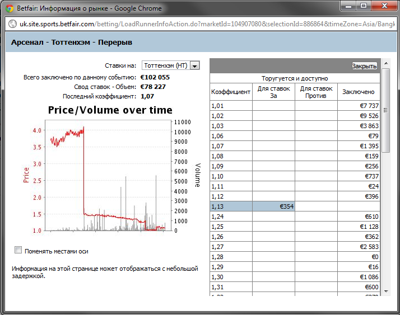Click the Коэффициент column header
This screenshot has width=400, height=315.
[231, 92]
